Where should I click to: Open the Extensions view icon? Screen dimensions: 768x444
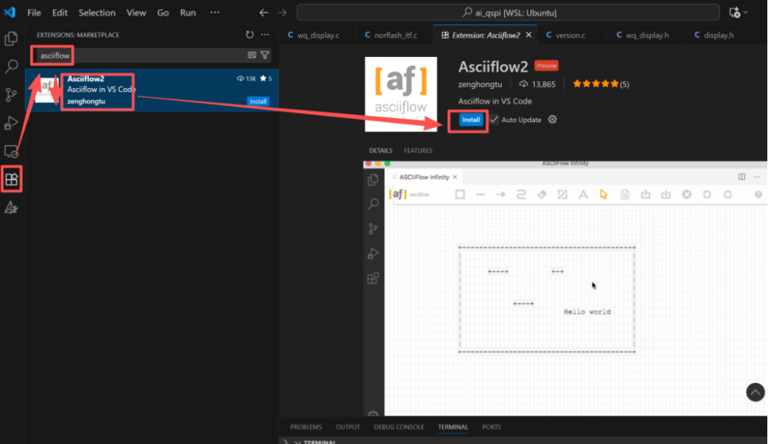(x=11, y=180)
